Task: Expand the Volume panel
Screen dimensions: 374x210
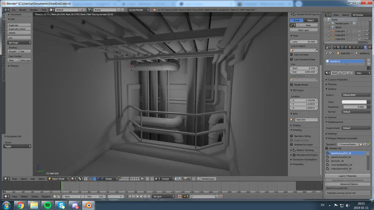Action: pos(332,117)
